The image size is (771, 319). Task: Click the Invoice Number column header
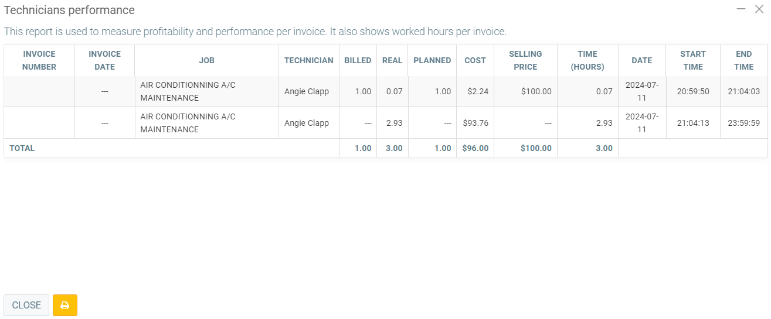tap(39, 60)
